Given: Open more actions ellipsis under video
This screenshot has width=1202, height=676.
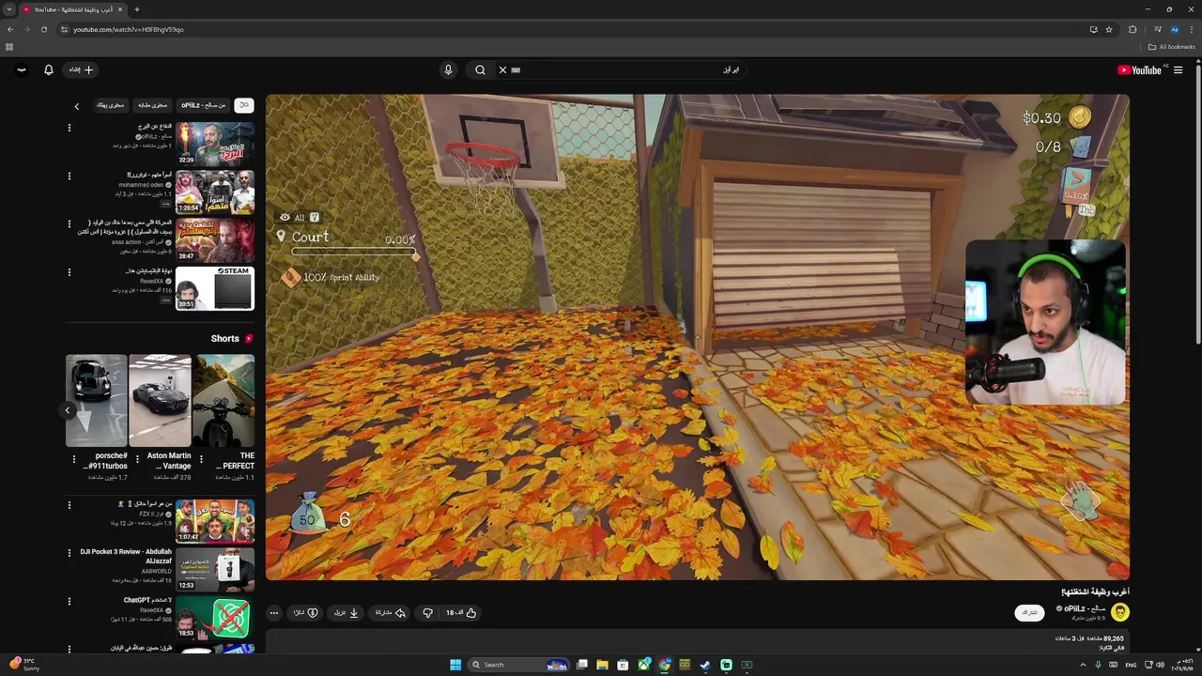Looking at the screenshot, I should [x=274, y=613].
